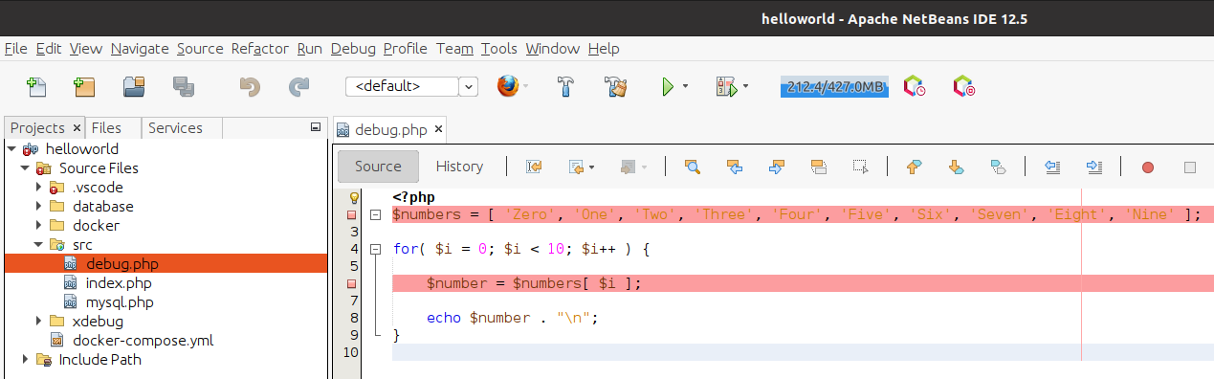
Task: Click the Shift Line Left icon
Action: [1052, 167]
